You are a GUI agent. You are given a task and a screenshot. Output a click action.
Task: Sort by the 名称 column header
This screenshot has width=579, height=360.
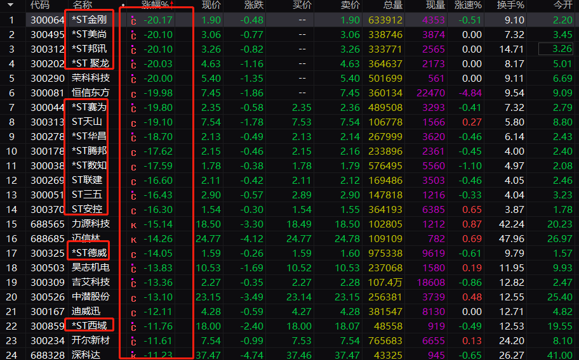[83, 5]
